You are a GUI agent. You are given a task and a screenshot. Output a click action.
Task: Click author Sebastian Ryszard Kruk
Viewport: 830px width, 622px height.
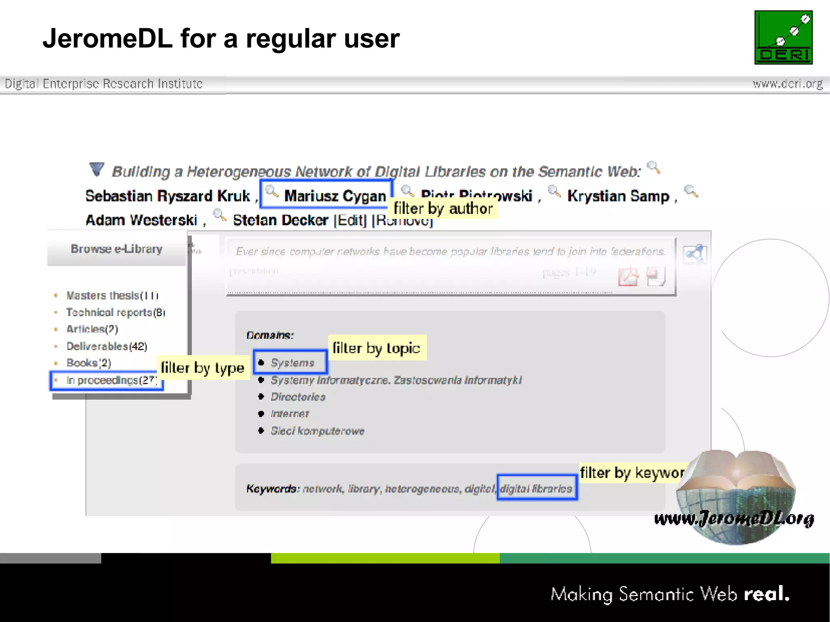click(x=167, y=196)
